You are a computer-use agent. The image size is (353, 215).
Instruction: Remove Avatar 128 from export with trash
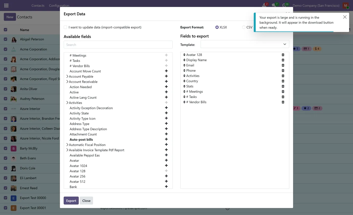(x=283, y=55)
